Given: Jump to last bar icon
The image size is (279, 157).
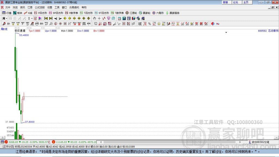Looking at the screenshot, I should (x=51, y=18).
